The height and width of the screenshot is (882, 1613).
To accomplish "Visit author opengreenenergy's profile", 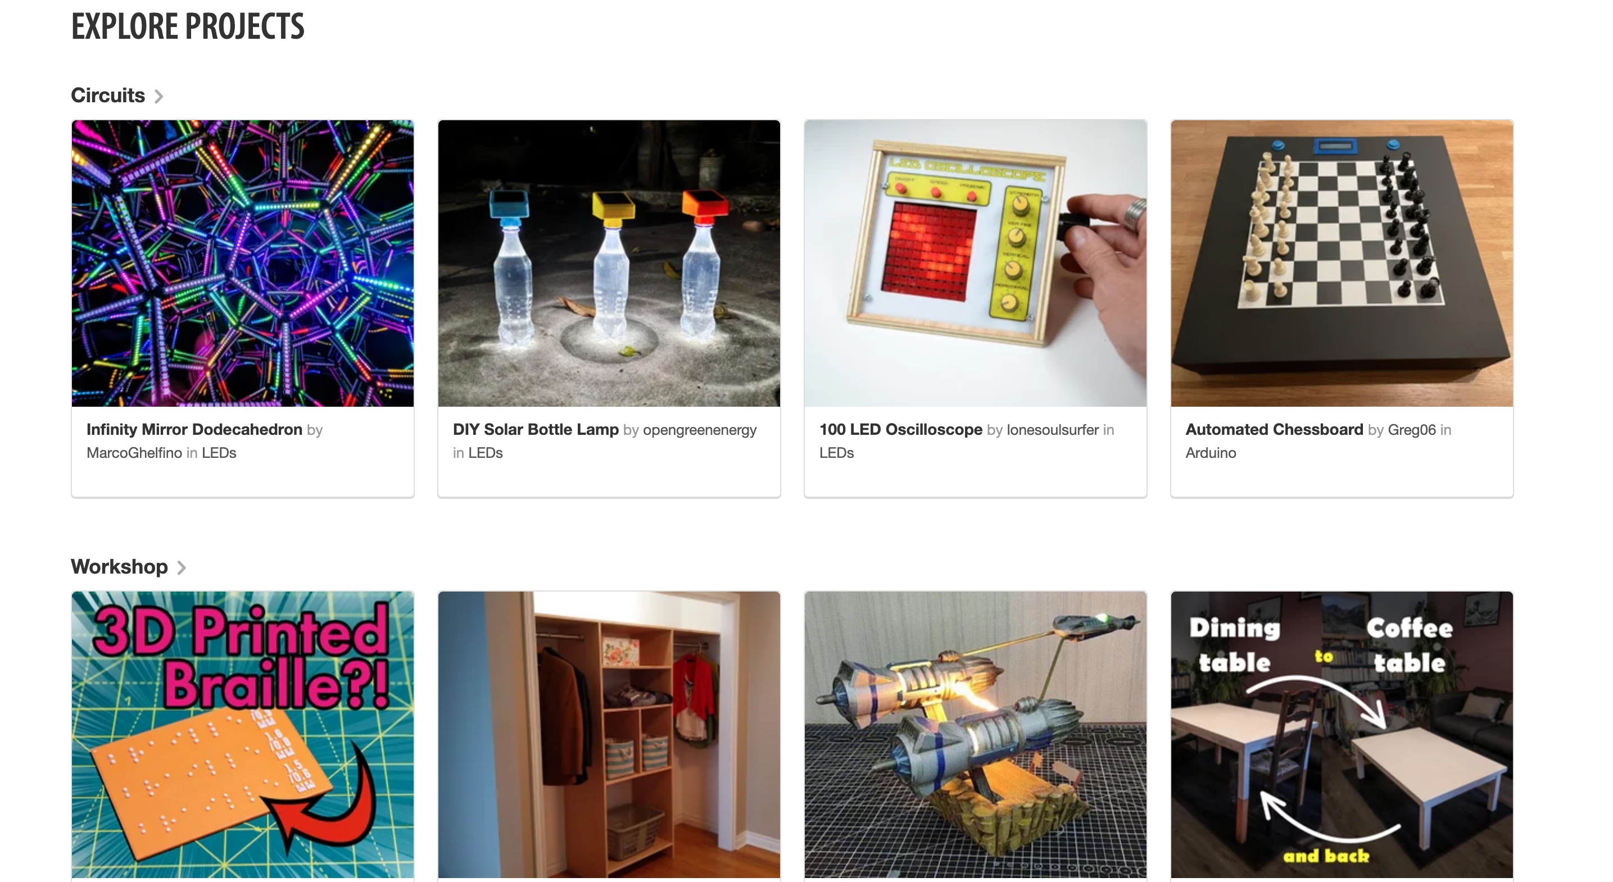I will 699,430.
